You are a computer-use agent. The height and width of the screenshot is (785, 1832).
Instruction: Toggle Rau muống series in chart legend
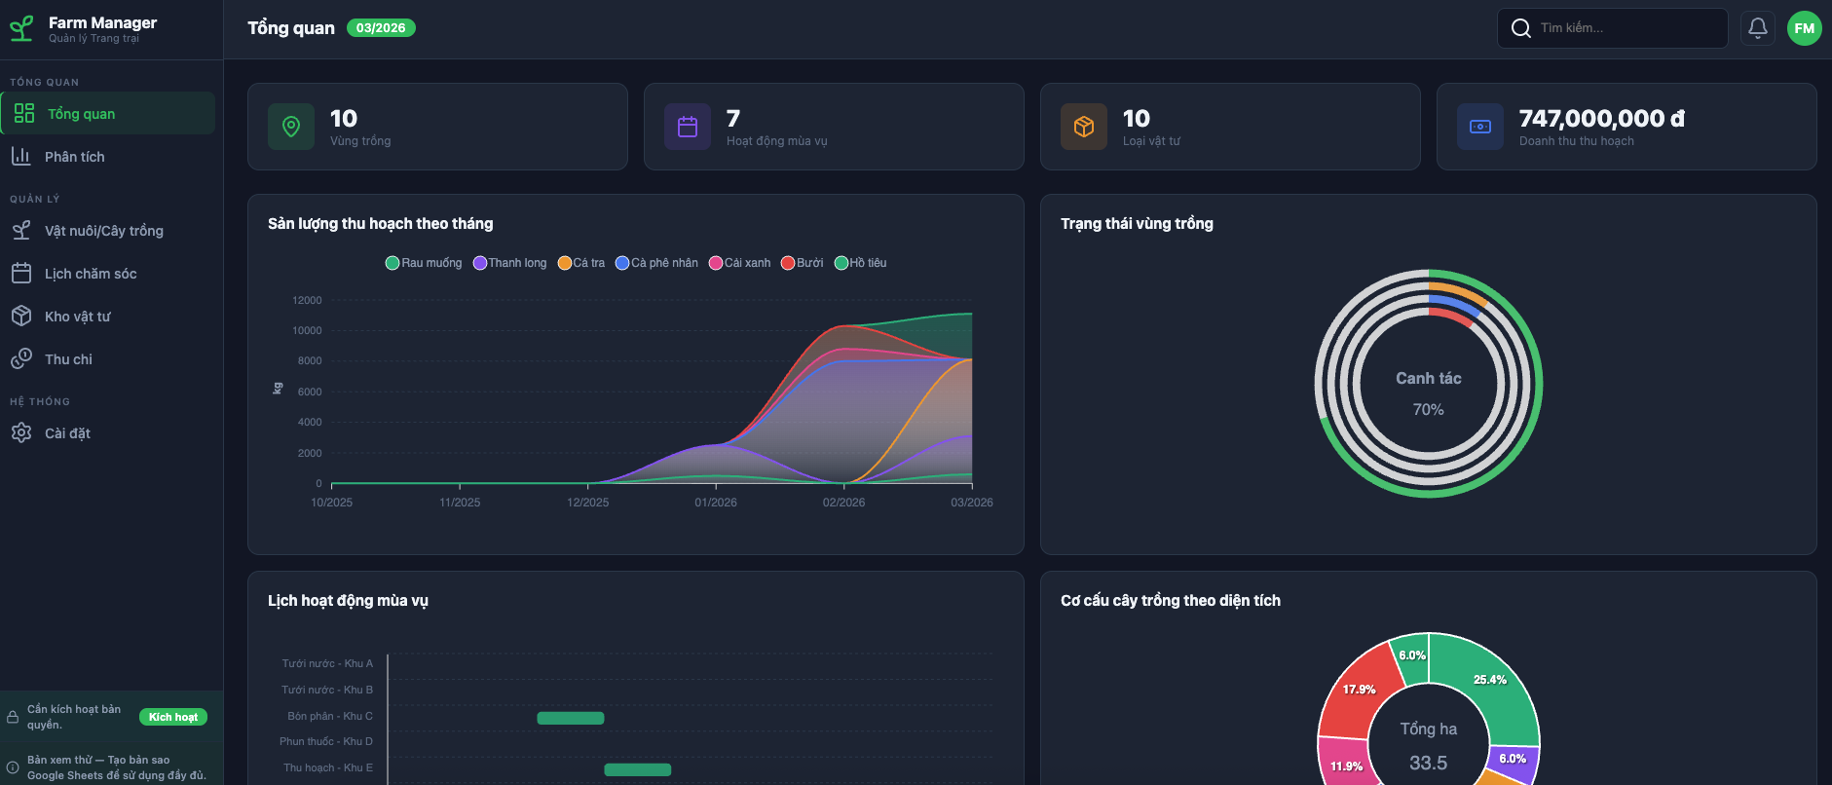[x=424, y=263]
